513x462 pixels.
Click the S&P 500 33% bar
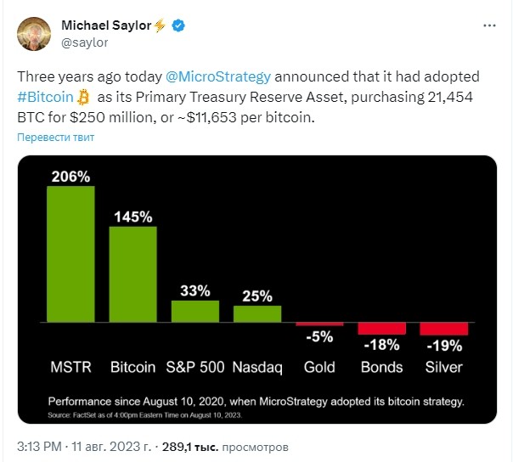(x=195, y=311)
